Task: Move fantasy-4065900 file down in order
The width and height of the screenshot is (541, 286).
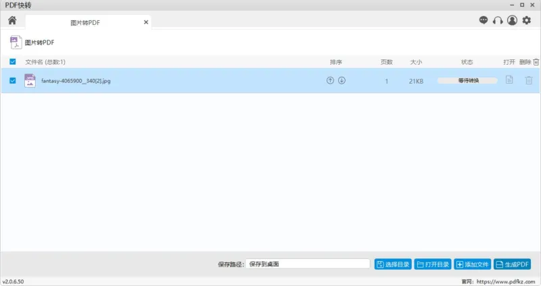Action: coord(342,80)
